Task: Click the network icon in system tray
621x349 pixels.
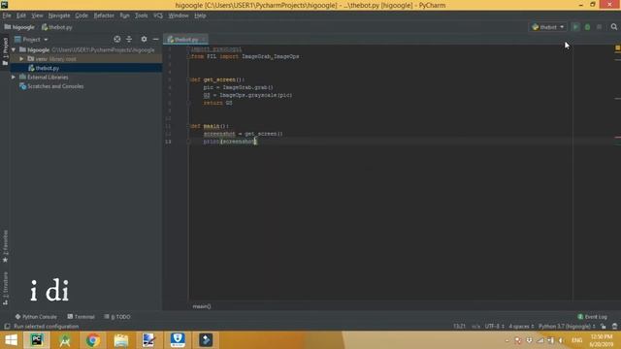Action: [540, 340]
